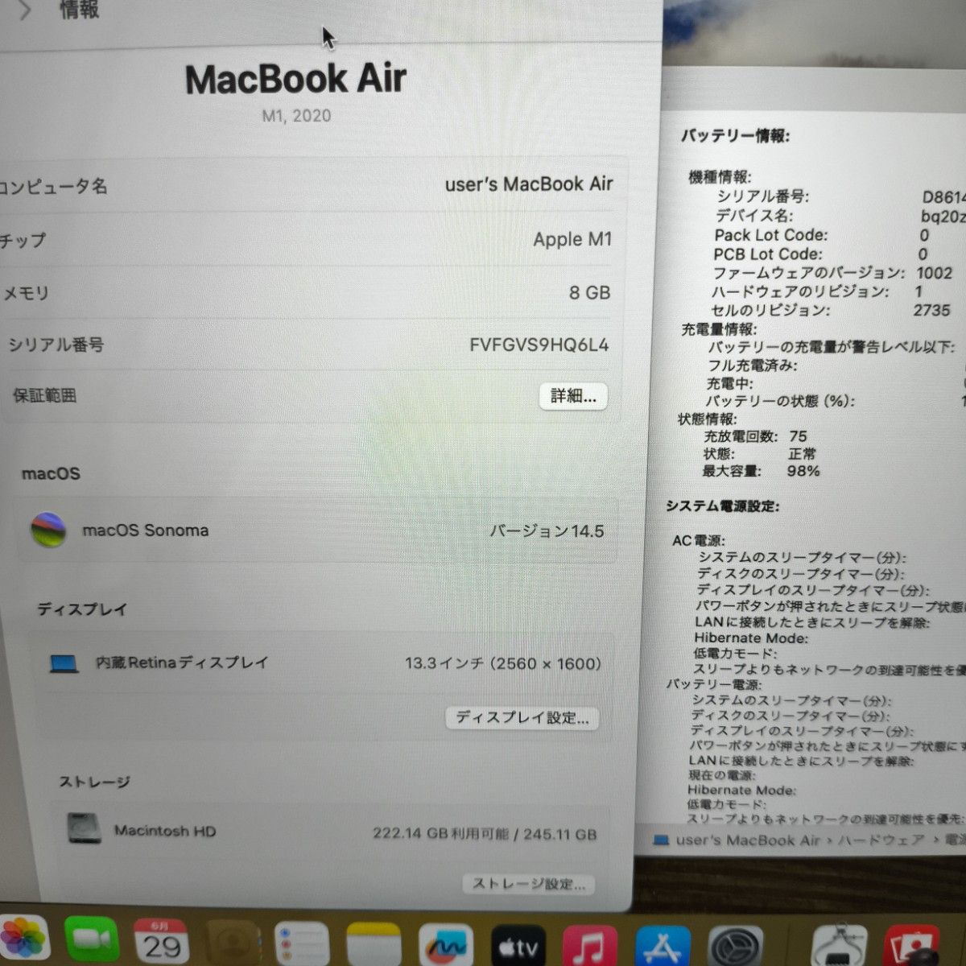The height and width of the screenshot is (966, 966).
Task: Click the M1, 2020 model subtitle
Action: coord(296,116)
